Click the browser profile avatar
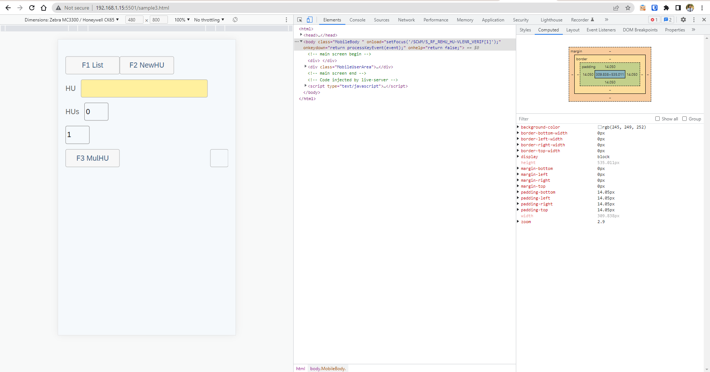Screen dimensions: 710x372 tap(690, 8)
